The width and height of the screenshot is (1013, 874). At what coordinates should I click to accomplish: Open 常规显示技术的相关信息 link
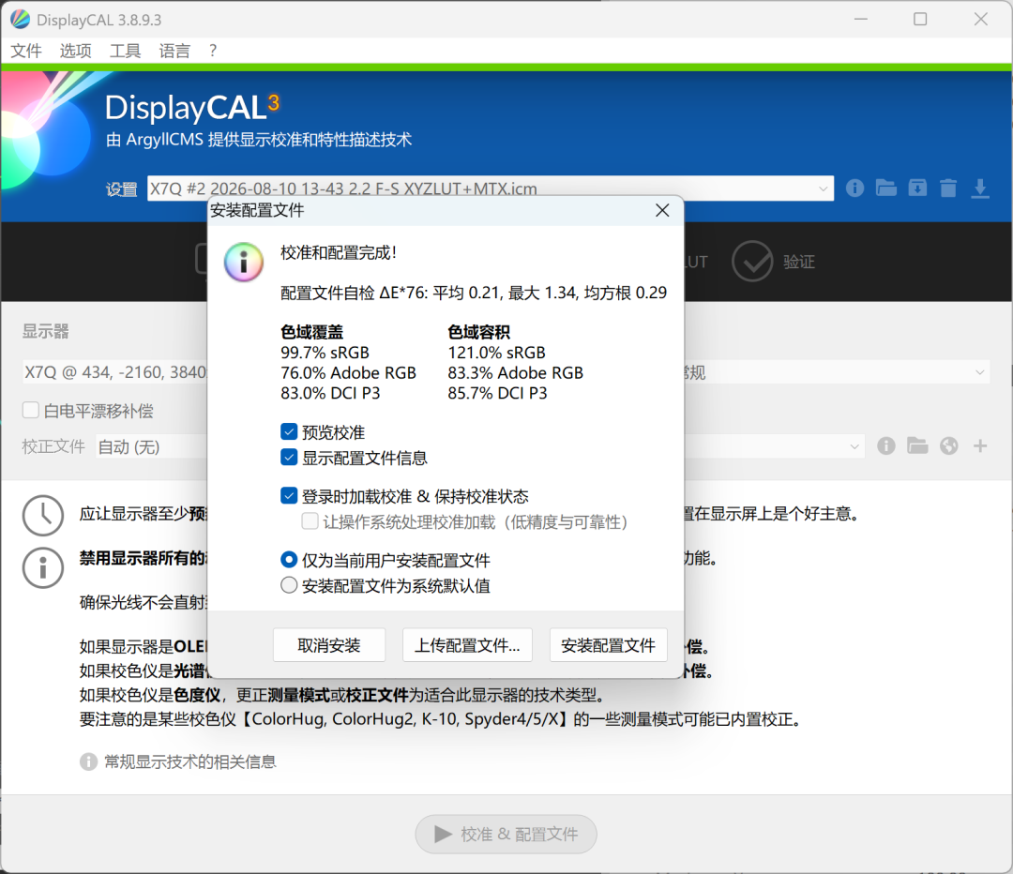(x=189, y=761)
